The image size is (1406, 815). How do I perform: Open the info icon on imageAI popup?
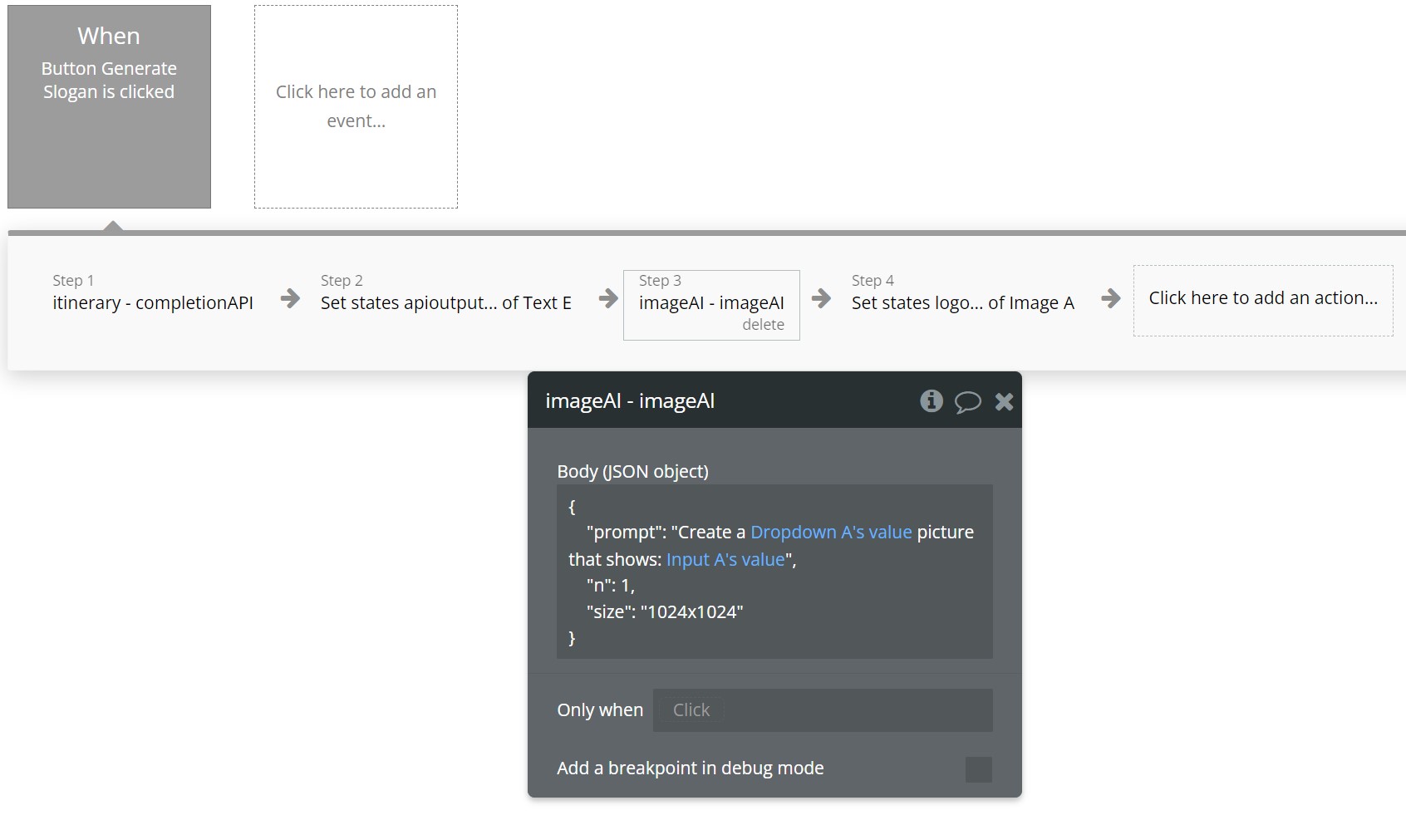tap(932, 401)
